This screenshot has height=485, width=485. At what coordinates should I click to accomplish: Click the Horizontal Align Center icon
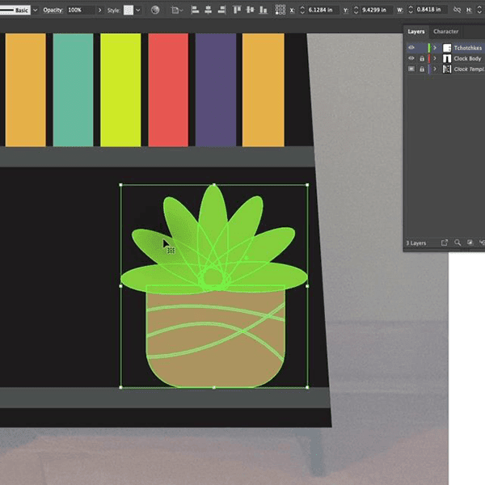(x=209, y=10)
